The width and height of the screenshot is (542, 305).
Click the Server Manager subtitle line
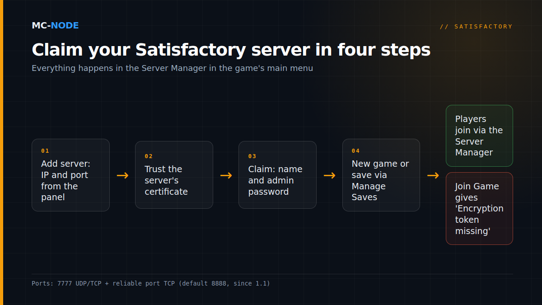click(172, 68)
